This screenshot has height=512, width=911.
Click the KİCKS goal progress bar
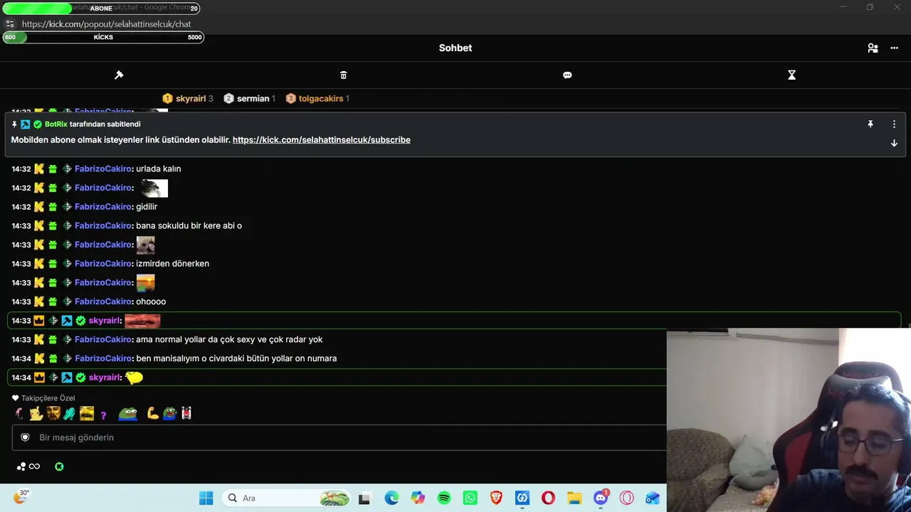[x=103, y=37]
